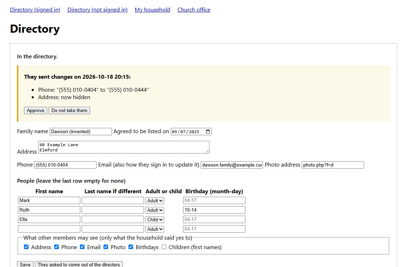Screen dimensions: 407x267
Task: Change Ella's Child dropdown selection
Action: [x=155, y=220]
